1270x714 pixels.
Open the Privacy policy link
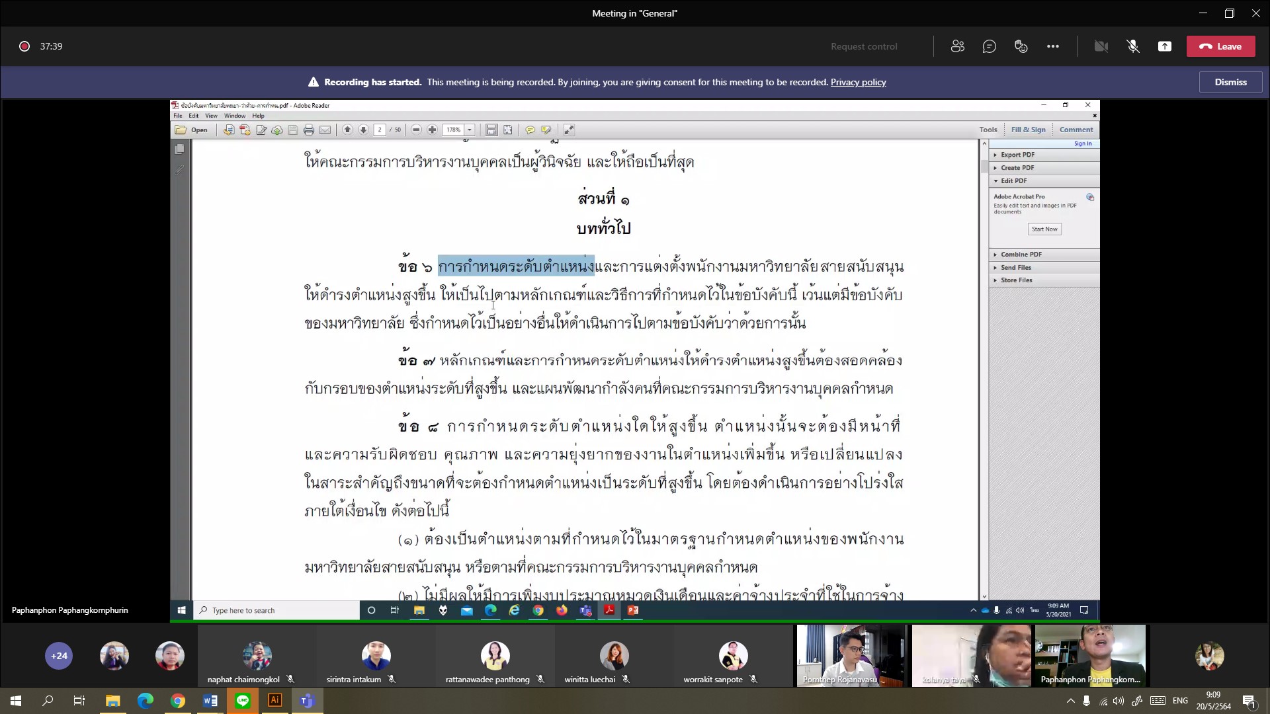coord(858,82)
